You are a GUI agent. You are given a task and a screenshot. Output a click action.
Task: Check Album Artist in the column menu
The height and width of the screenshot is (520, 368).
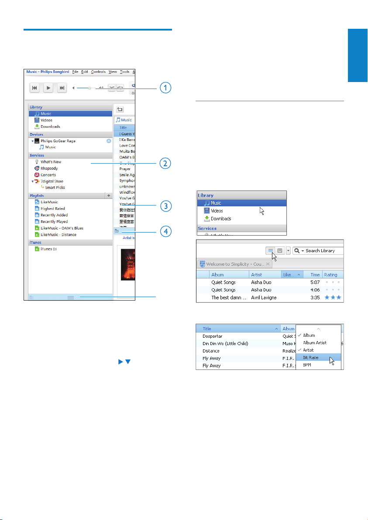click(318, 342)
